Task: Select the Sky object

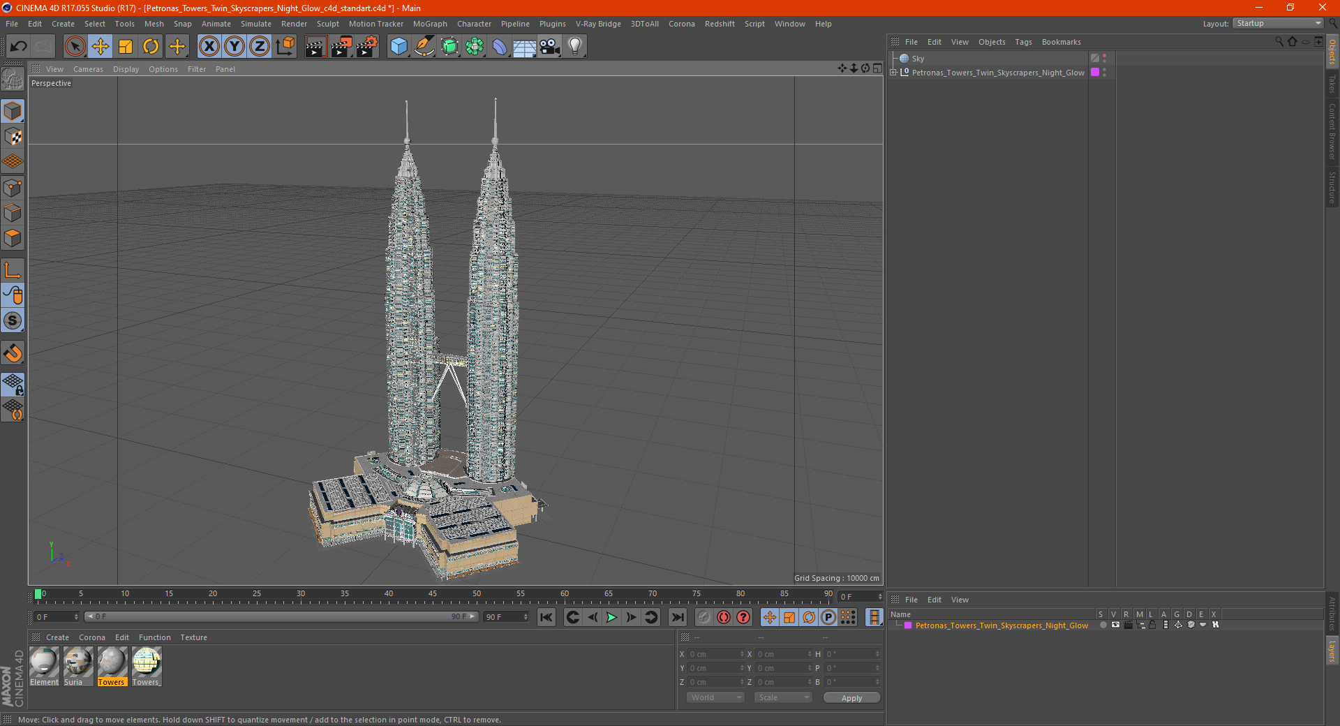Action: [918, 59]
